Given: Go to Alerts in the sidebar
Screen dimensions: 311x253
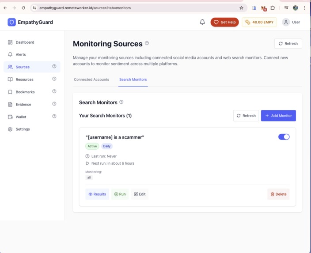Looking at the screenshot, I should point(32,54).
